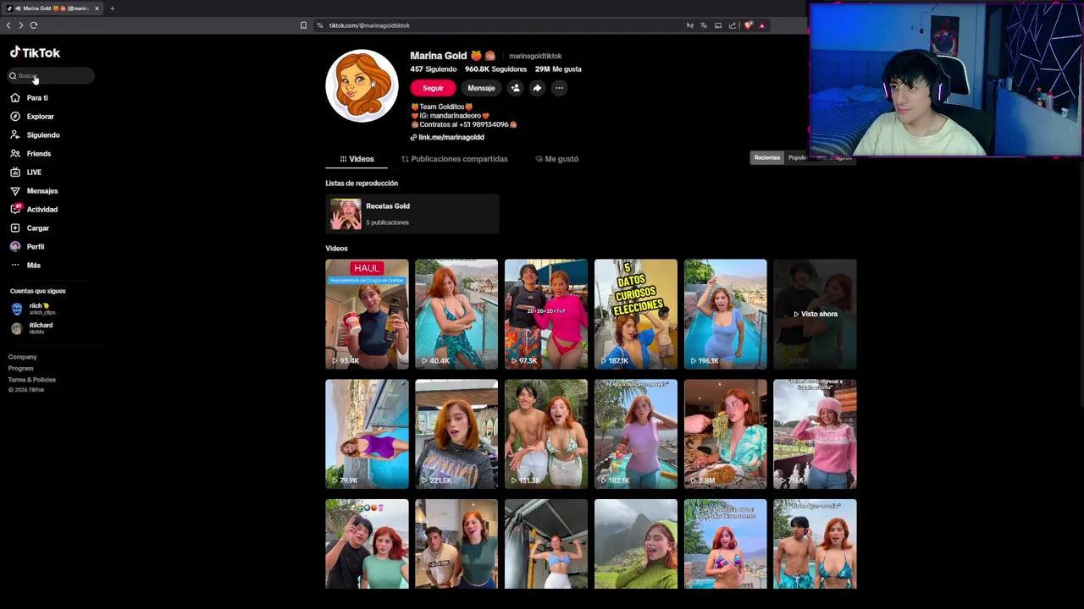Image resolution: width=1084 pixels, height=609 pixels.
Task: Click 457 Siguiendo count
Action: (434, 69)
